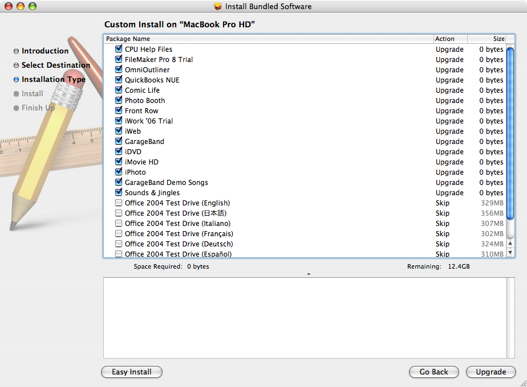Click the 356MB size value
This screenshot has width=527, height=387.
coord(492,213)
